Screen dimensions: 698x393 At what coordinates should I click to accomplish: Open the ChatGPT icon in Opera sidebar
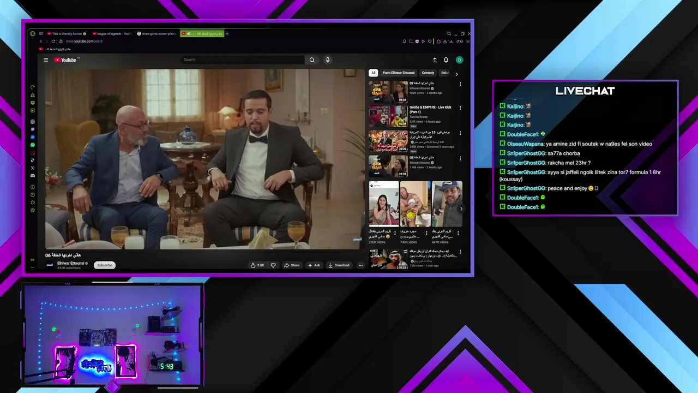click(33, 122)
